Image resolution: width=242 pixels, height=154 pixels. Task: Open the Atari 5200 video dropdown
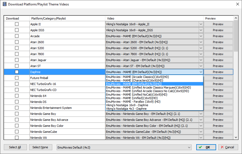[x=201, y=48]
